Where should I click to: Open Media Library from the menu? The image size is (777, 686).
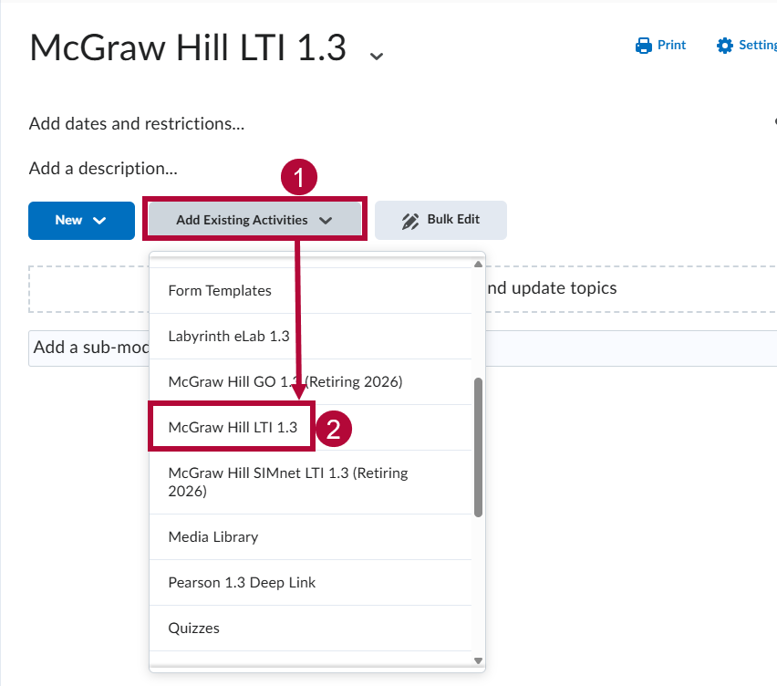(310, 536)
